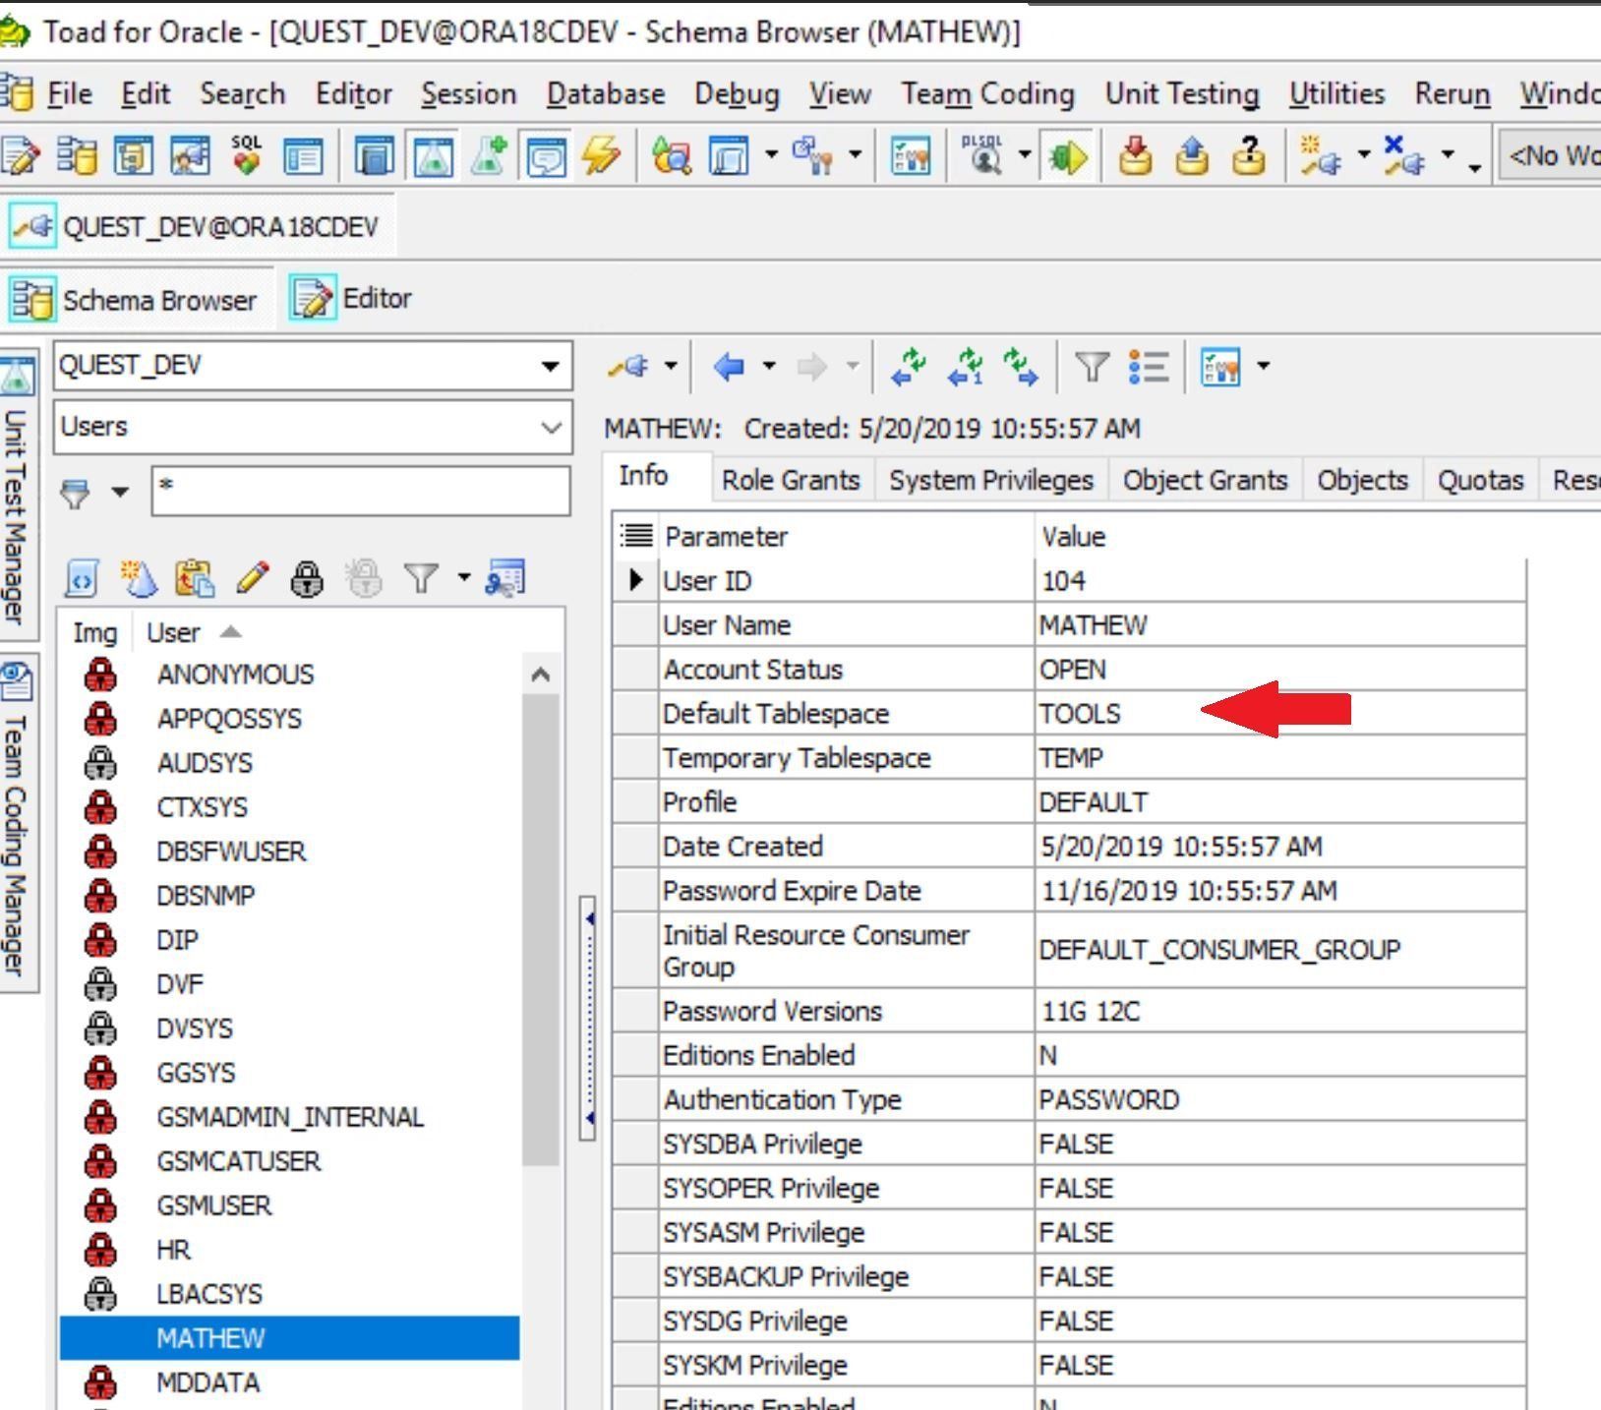This screenshot has width=1601, height=1410.
Task: Click the end connection X plug icon
Action: [1403, 155]
